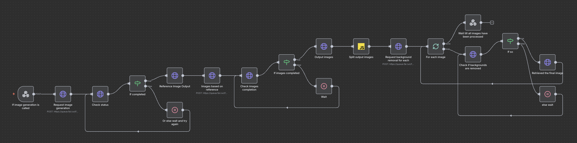Open the Request image generation node

click(x=63, y=94)
